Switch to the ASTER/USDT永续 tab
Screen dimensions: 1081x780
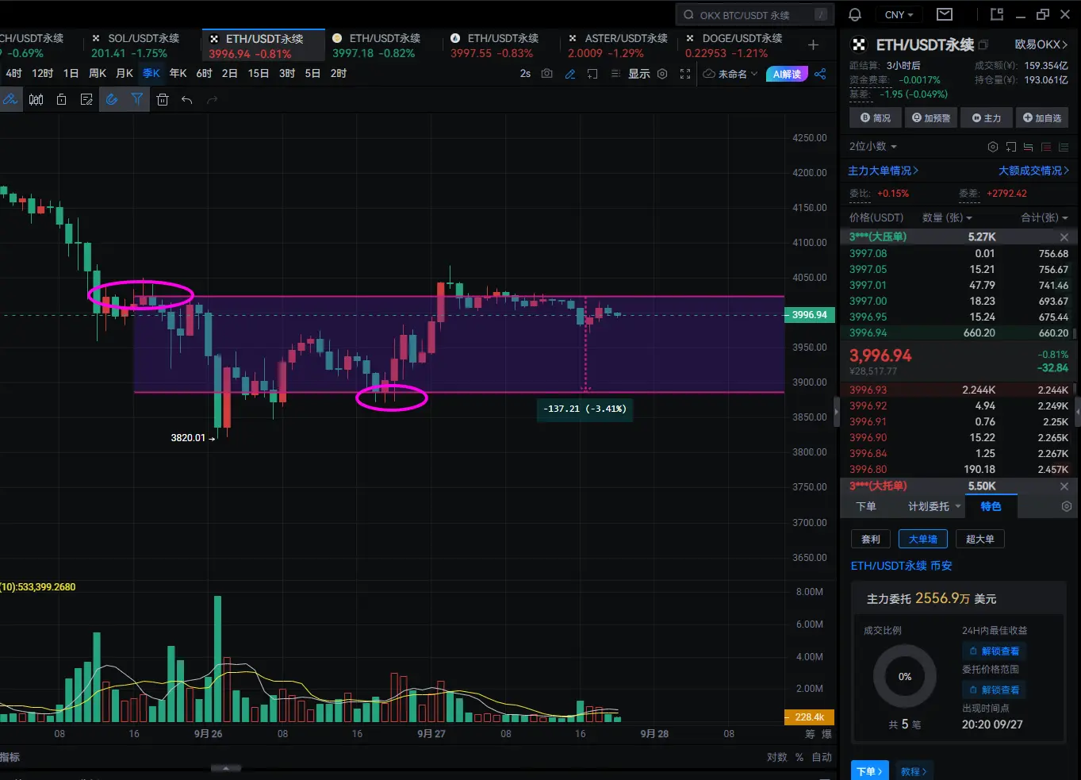pyautogui.click(x=618, y=45)
